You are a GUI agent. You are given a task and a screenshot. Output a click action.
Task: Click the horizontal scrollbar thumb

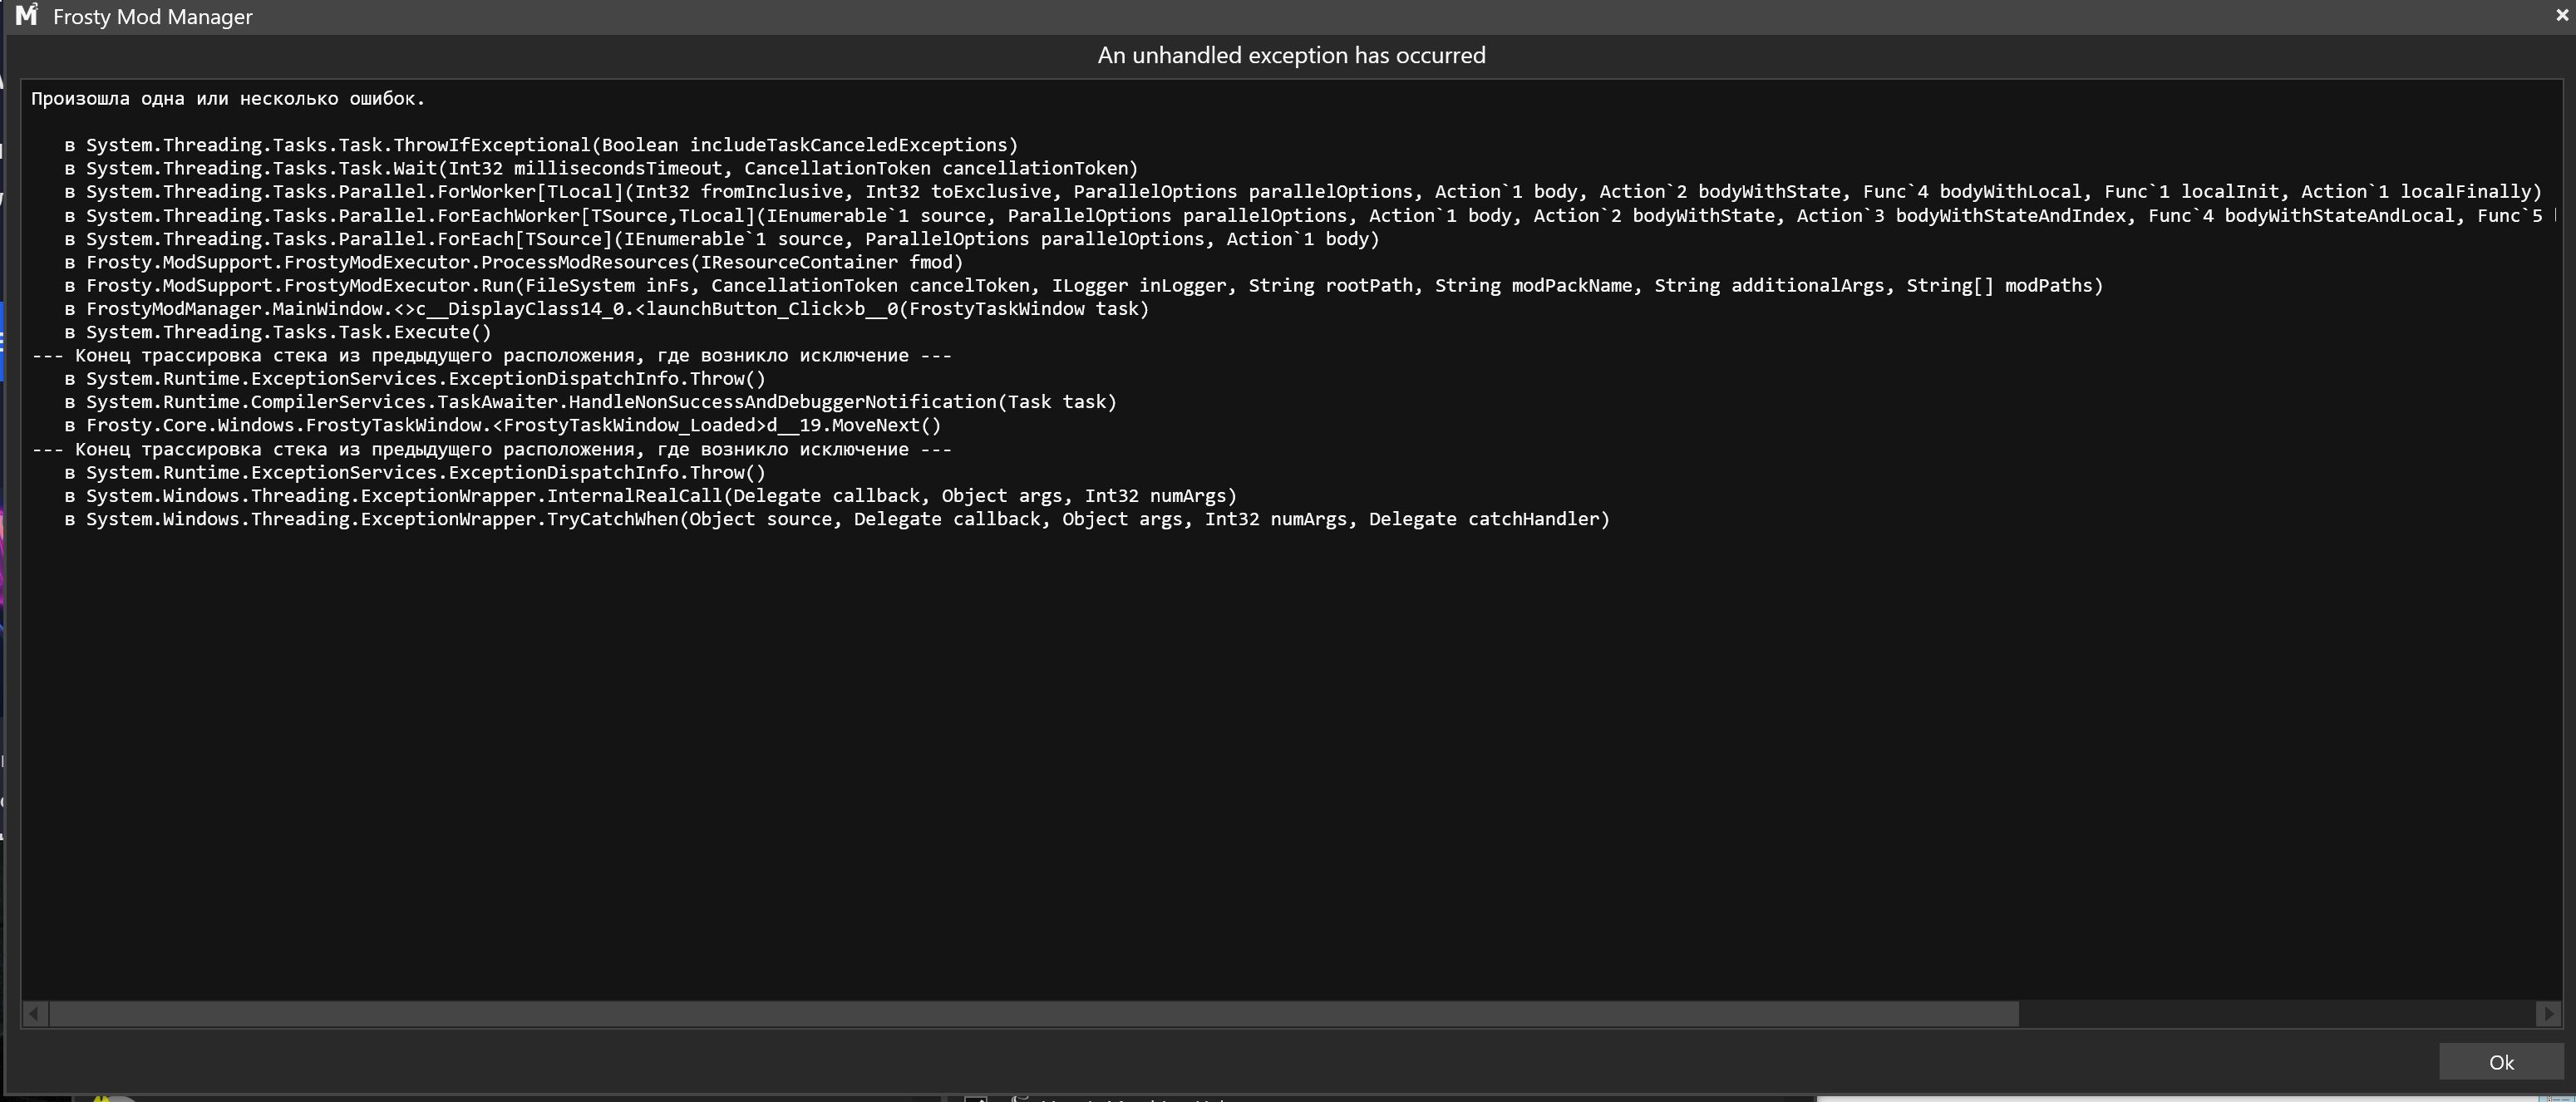point(1034,1014)
